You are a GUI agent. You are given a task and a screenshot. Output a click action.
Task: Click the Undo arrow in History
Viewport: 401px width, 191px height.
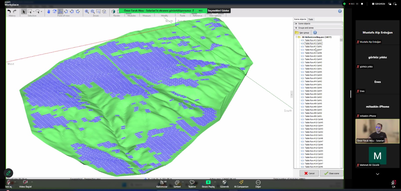[x=9, y=11]
